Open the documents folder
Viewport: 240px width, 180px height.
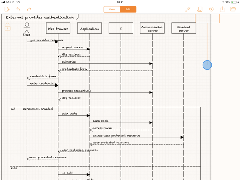(233, 9)
